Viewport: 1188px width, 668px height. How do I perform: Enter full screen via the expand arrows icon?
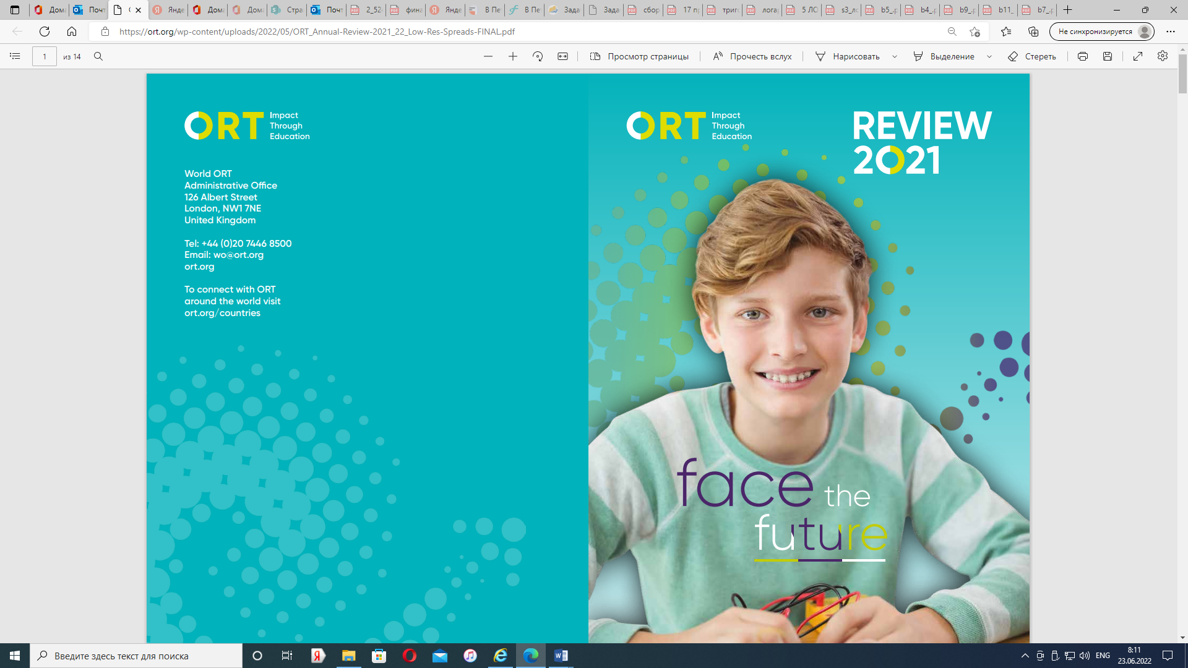click(x=1138, y=56)
